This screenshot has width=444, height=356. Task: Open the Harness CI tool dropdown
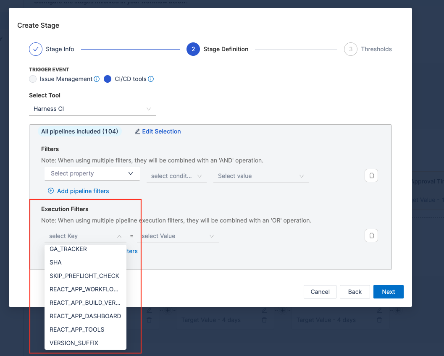[x=92, y=109]
